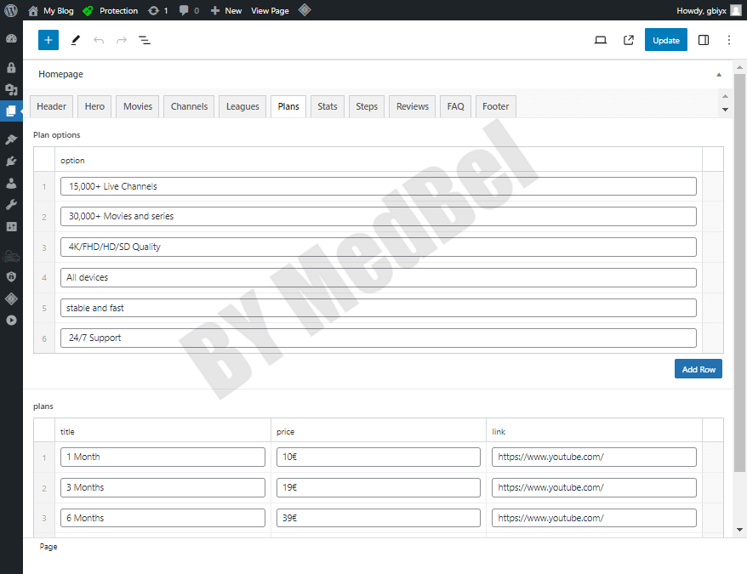The image size is (747, 574).
Task: Click the Add Row button
Action: click(699, 369)
